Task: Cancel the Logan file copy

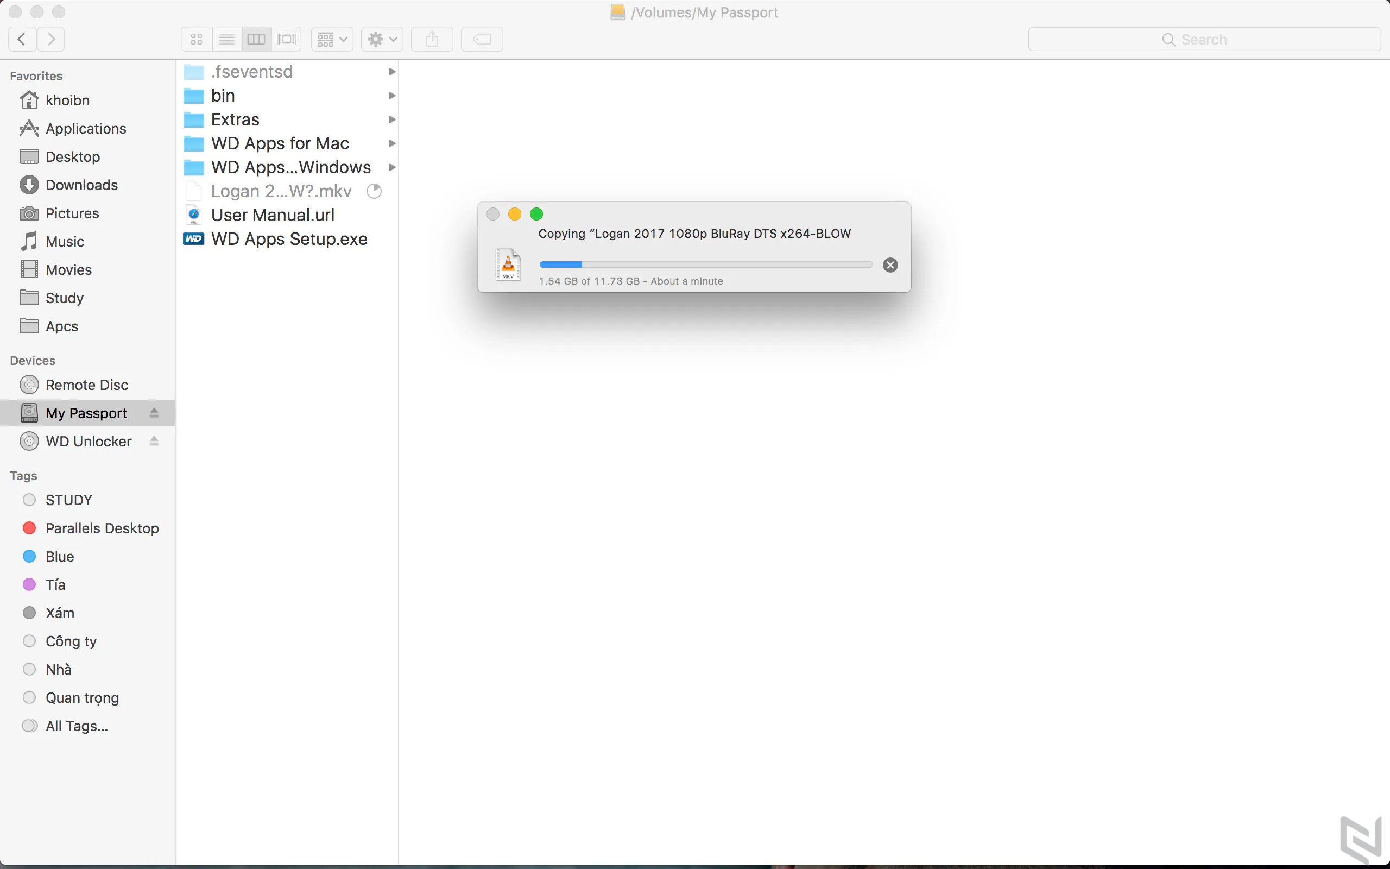Action: pos(890,265)
